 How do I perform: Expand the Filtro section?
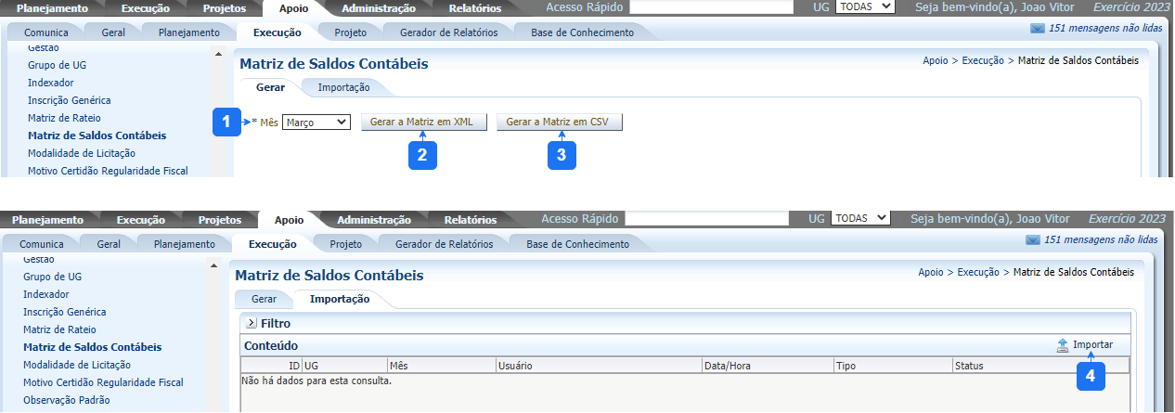[x=252, y=324]
